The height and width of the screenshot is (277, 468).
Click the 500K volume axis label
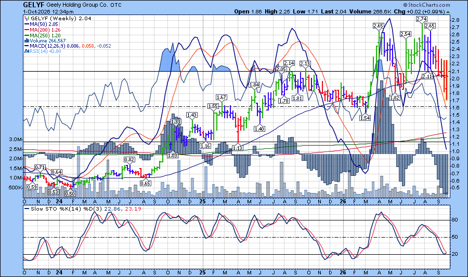[x=15, y=188]
